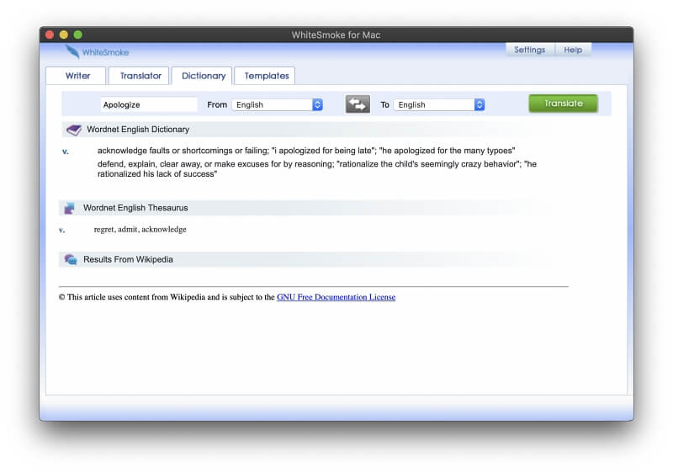Screen dimensions: 673x473
Task: Click the word input field containing Apologize
Action: tap(149, 104)
